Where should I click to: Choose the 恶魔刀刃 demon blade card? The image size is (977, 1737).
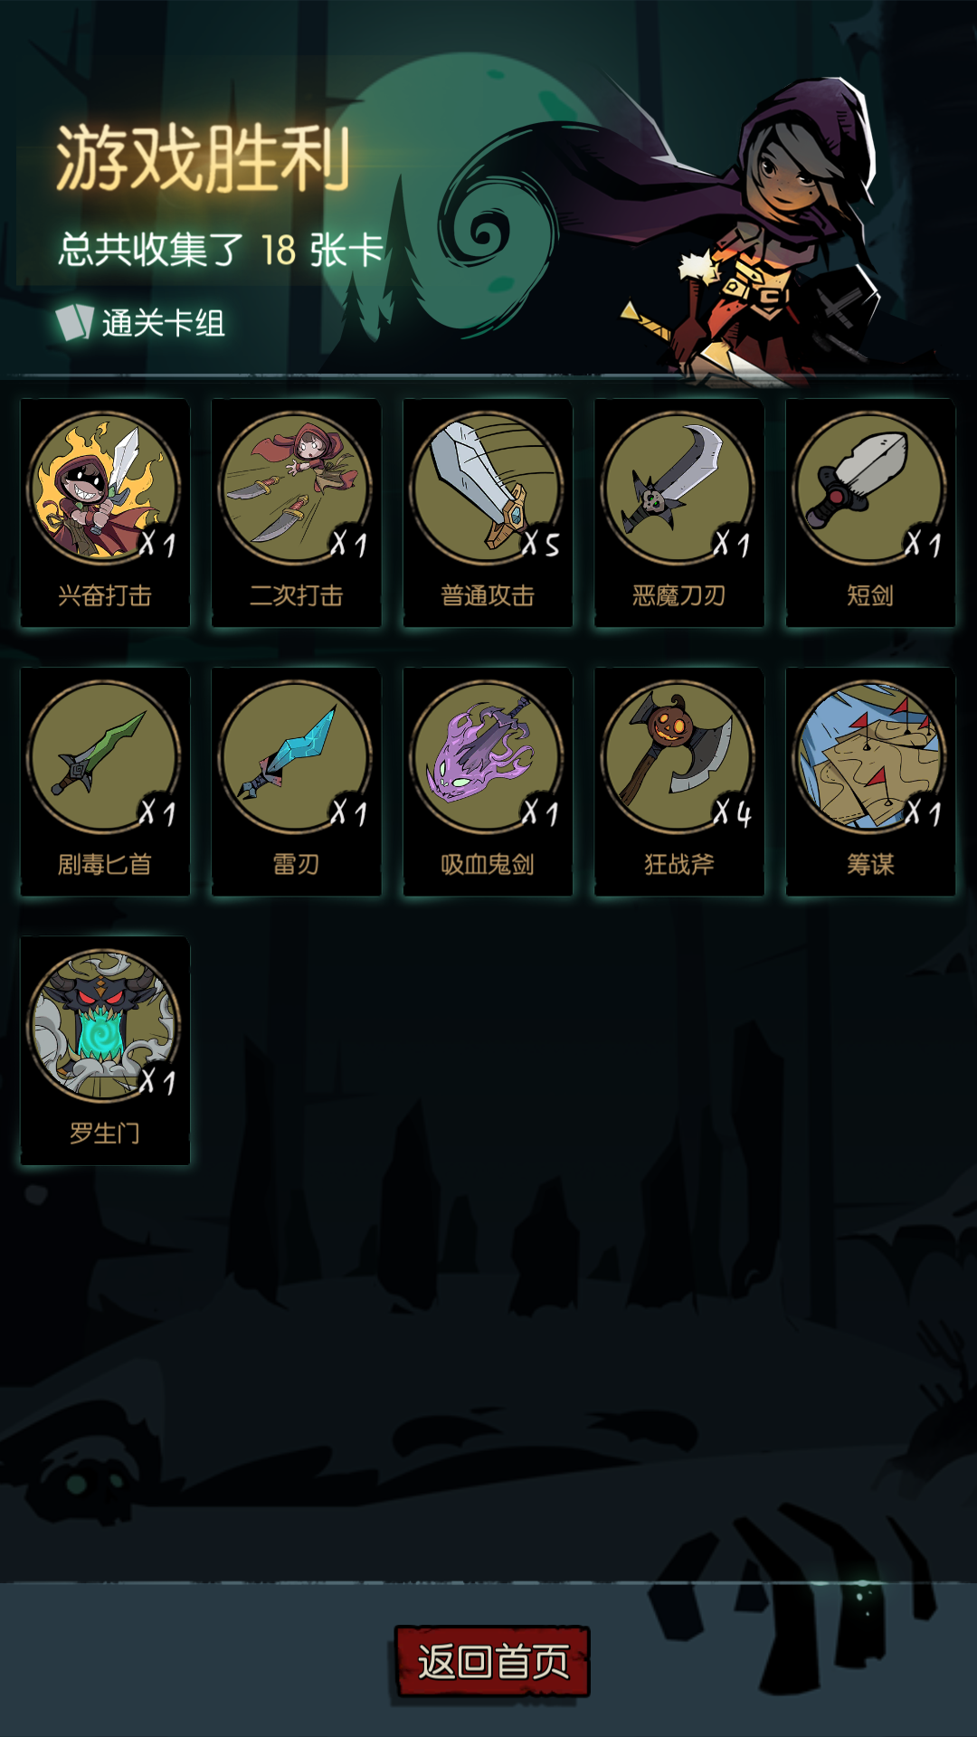679,513
